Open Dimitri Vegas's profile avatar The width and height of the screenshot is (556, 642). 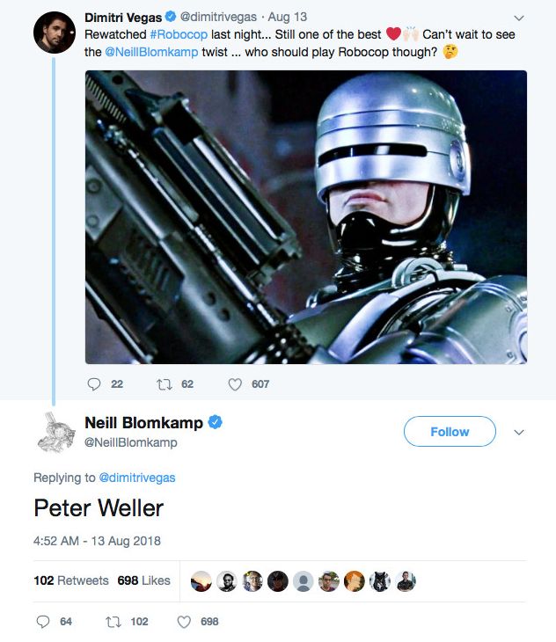click(54, 33)
